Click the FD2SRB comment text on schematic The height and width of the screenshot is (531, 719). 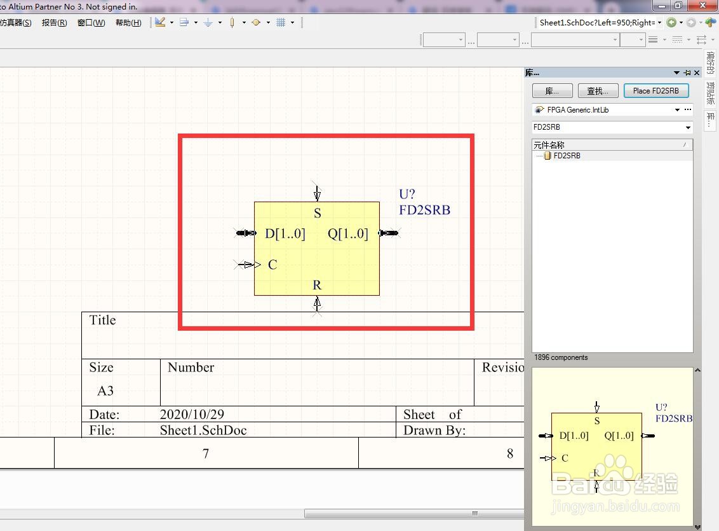pyautogui.click(x=425, y=210)
